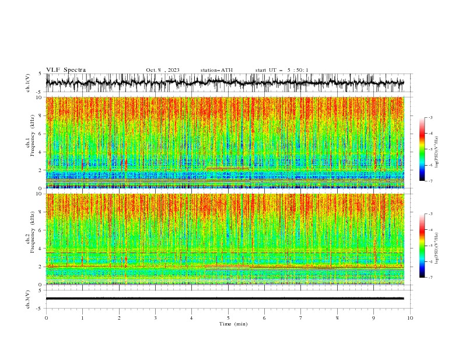Screen dimensions: 462x357
Task: Click the log(PSD) label beside ch.1 color bar
Action: pyautogui.click(x=437, y=152)
